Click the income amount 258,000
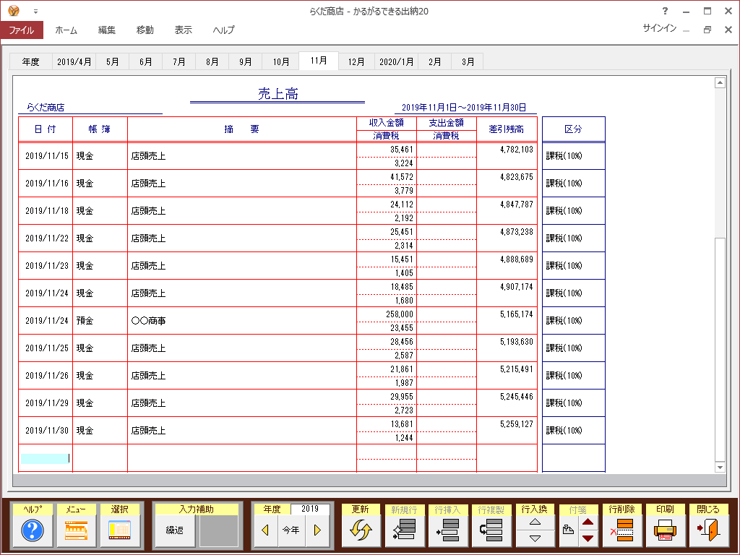The height and width of the screenshot is (555, 740). coord(399,314)
